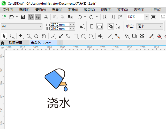Screen dimensions: 166x129
Task: Select the Rectangle tool
Action: coord(76,36)
